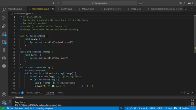Image resolution: width=196 pixels, height=110 pixels.
Task: Open the Search view in activity bar
Action: point(4,10)
